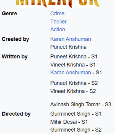The width and height of the screenshot is (115, 134).
Task: Open Karan Anshuman link under Written by
Action: [71, 73]
